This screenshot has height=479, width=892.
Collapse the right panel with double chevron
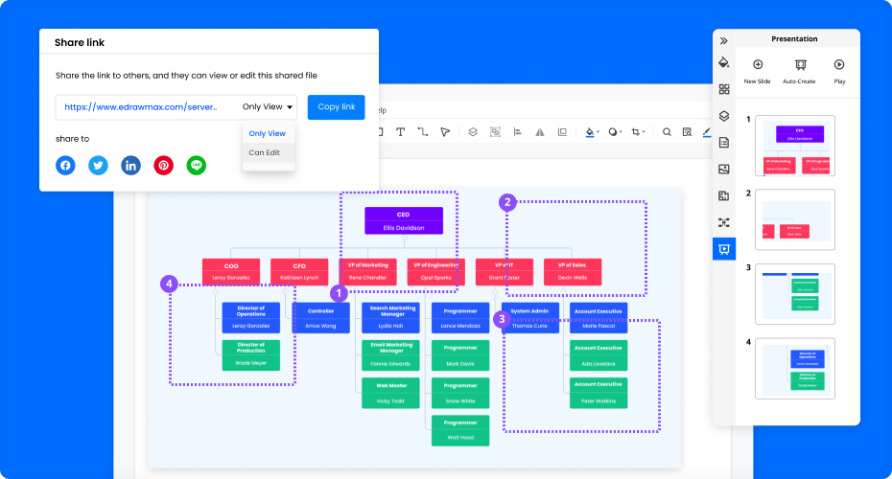pos(724,40)
